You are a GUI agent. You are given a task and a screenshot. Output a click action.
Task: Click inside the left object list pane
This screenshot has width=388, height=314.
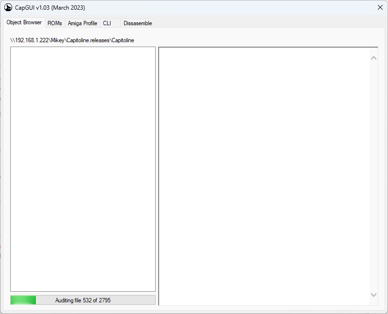[83, 169]
